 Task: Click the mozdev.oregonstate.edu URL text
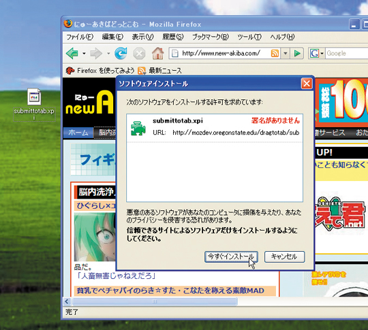click(x=236, y=133)
